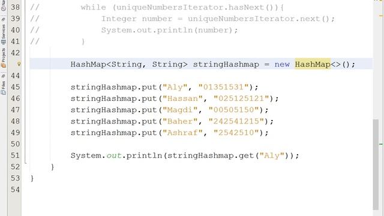Click the commented System.out.println(number) line
This screenshot has width=384, height=216.
click(169, 30)
